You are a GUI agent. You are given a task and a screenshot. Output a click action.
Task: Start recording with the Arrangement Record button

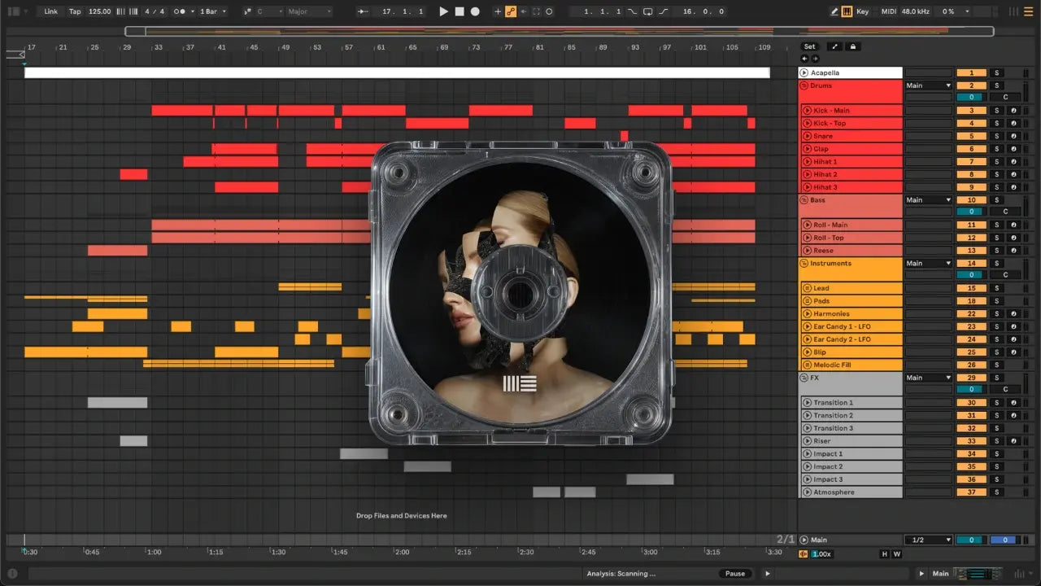[475, 11]
